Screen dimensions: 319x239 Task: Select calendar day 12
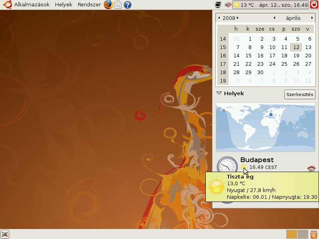pos(296,47)
